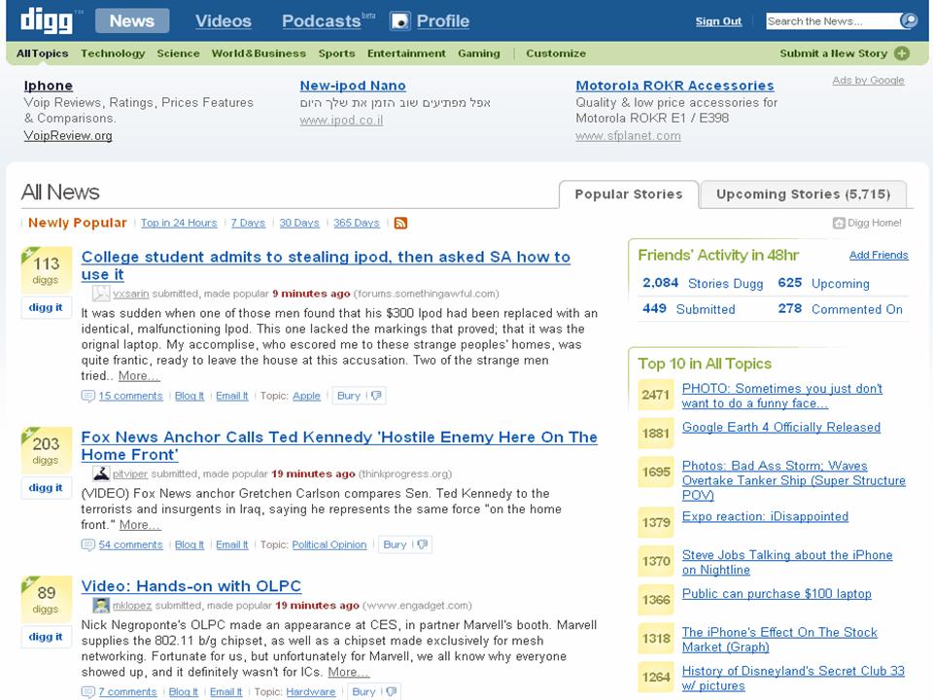This screenshot has width=933, height=700.
Task: Open the Podcasts section
Action: tap(322, 20)
